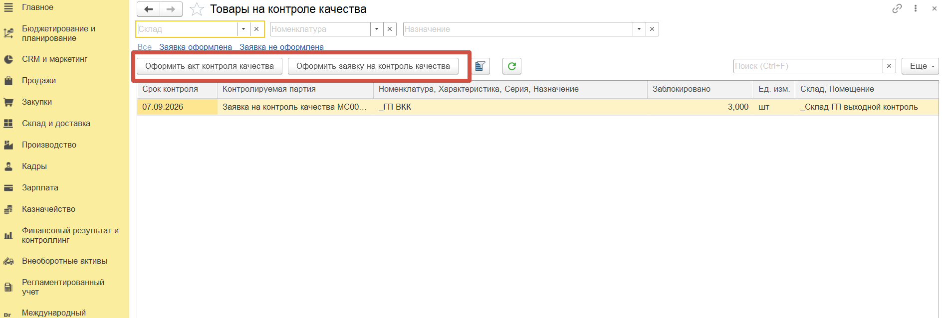Open the vertical three-dot options menu
The image size is (949, 318).
tap(916, 8)
